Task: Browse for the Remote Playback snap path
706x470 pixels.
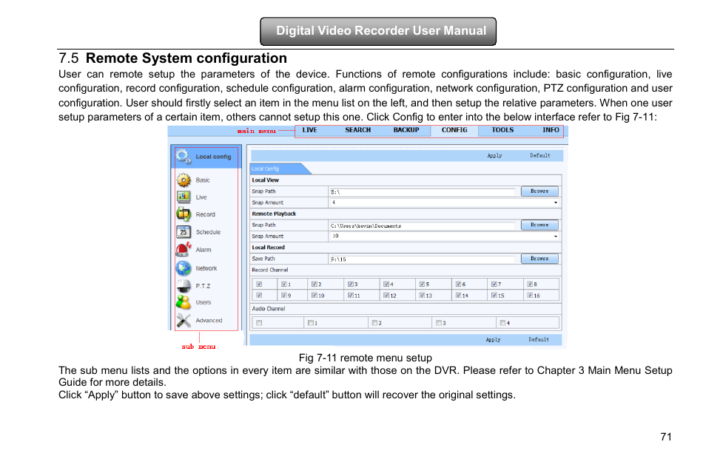Action: coord(539,225)
